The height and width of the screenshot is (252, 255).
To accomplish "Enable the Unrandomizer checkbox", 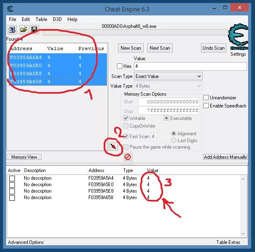I will point(206,97).
